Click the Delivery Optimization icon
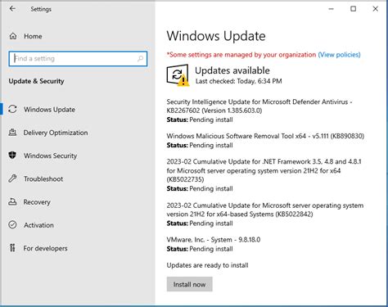388x307 pixels. click(12, 133)
